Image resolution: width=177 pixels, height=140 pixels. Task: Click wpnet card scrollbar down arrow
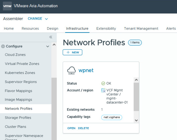[x=136, y=120]
